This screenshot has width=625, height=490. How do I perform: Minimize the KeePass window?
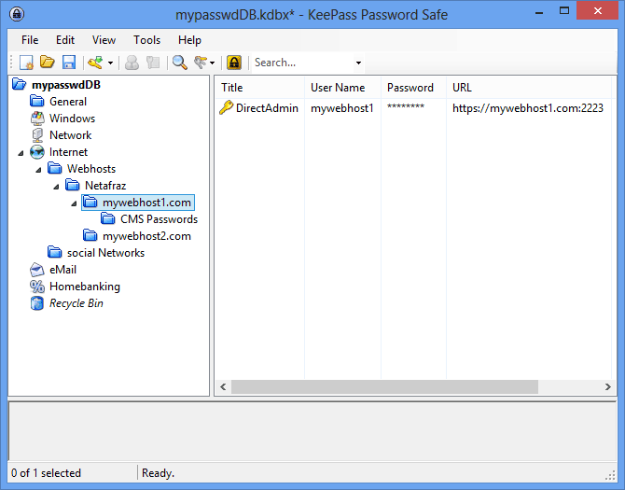(539, 12)
